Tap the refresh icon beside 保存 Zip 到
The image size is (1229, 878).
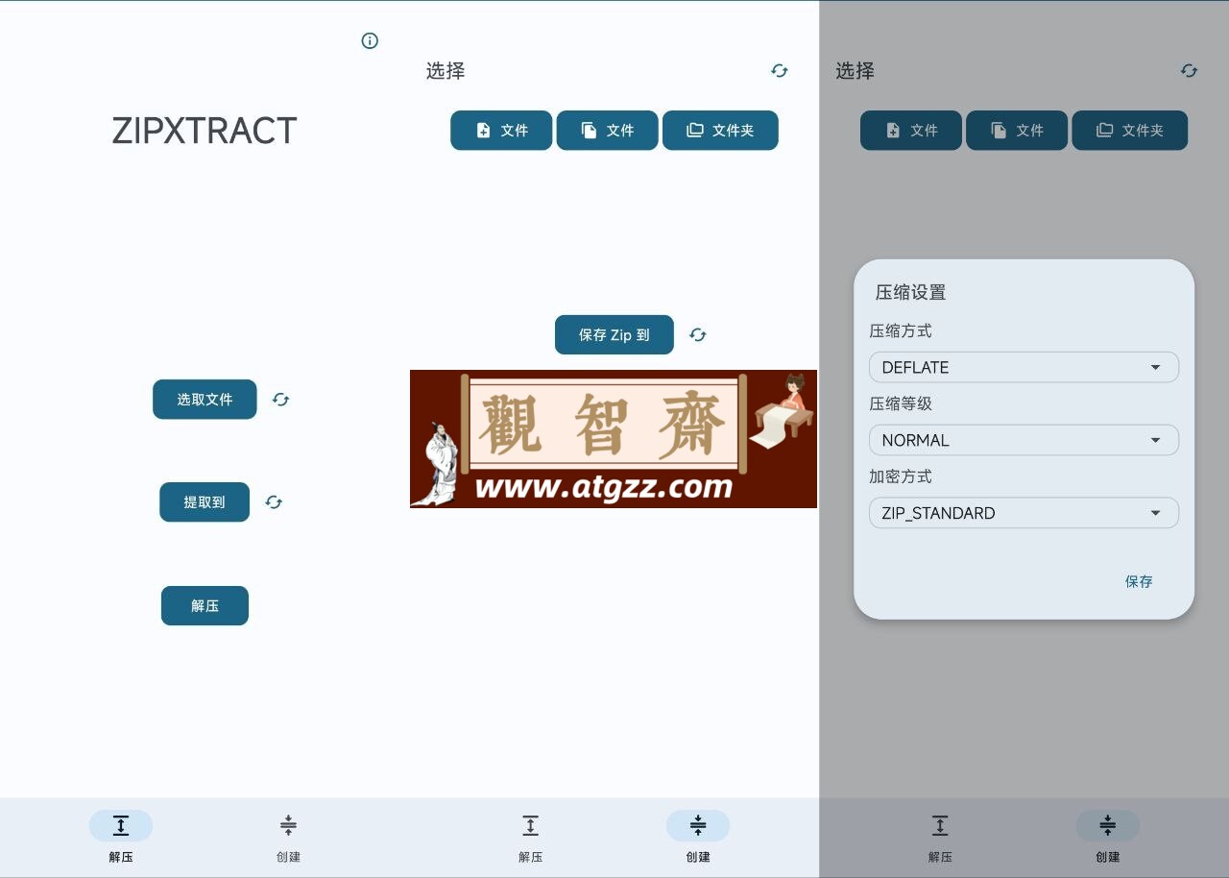698,335
